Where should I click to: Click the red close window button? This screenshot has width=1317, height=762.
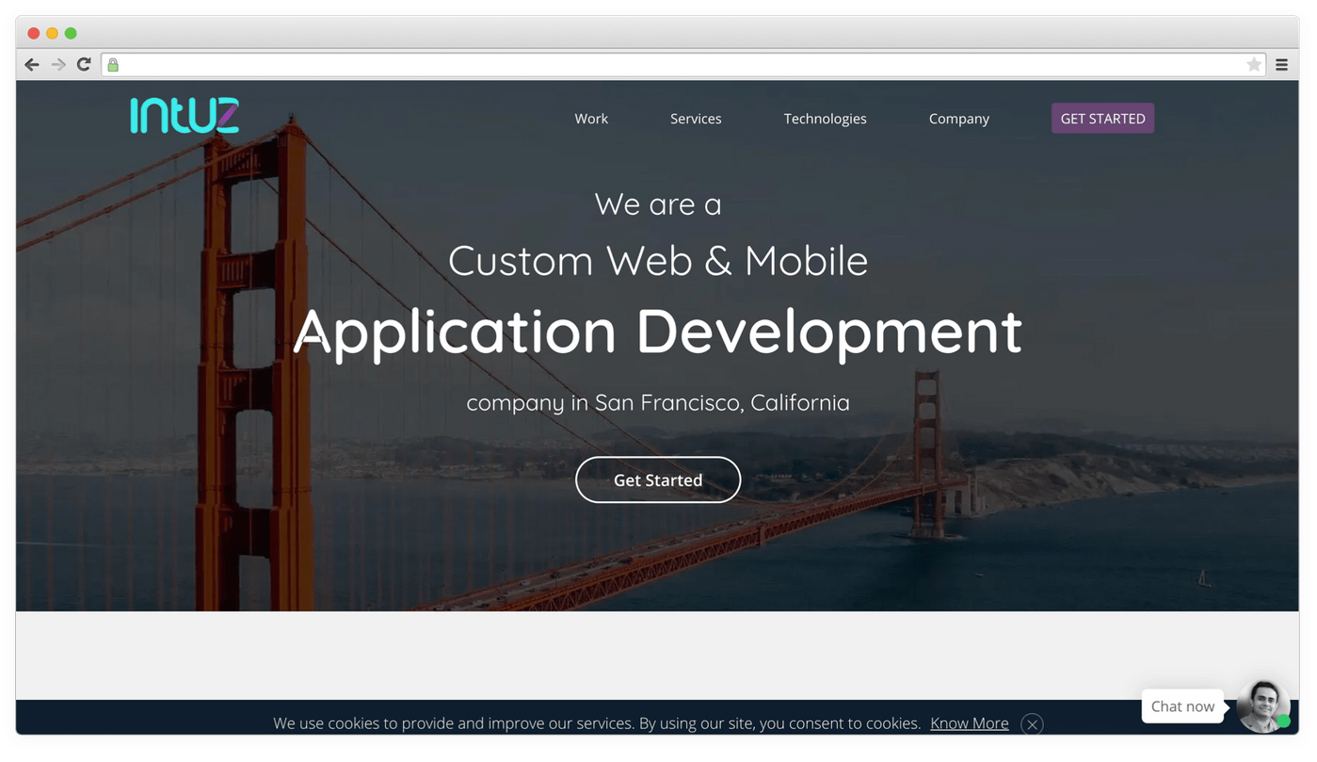tap(34, 33)
